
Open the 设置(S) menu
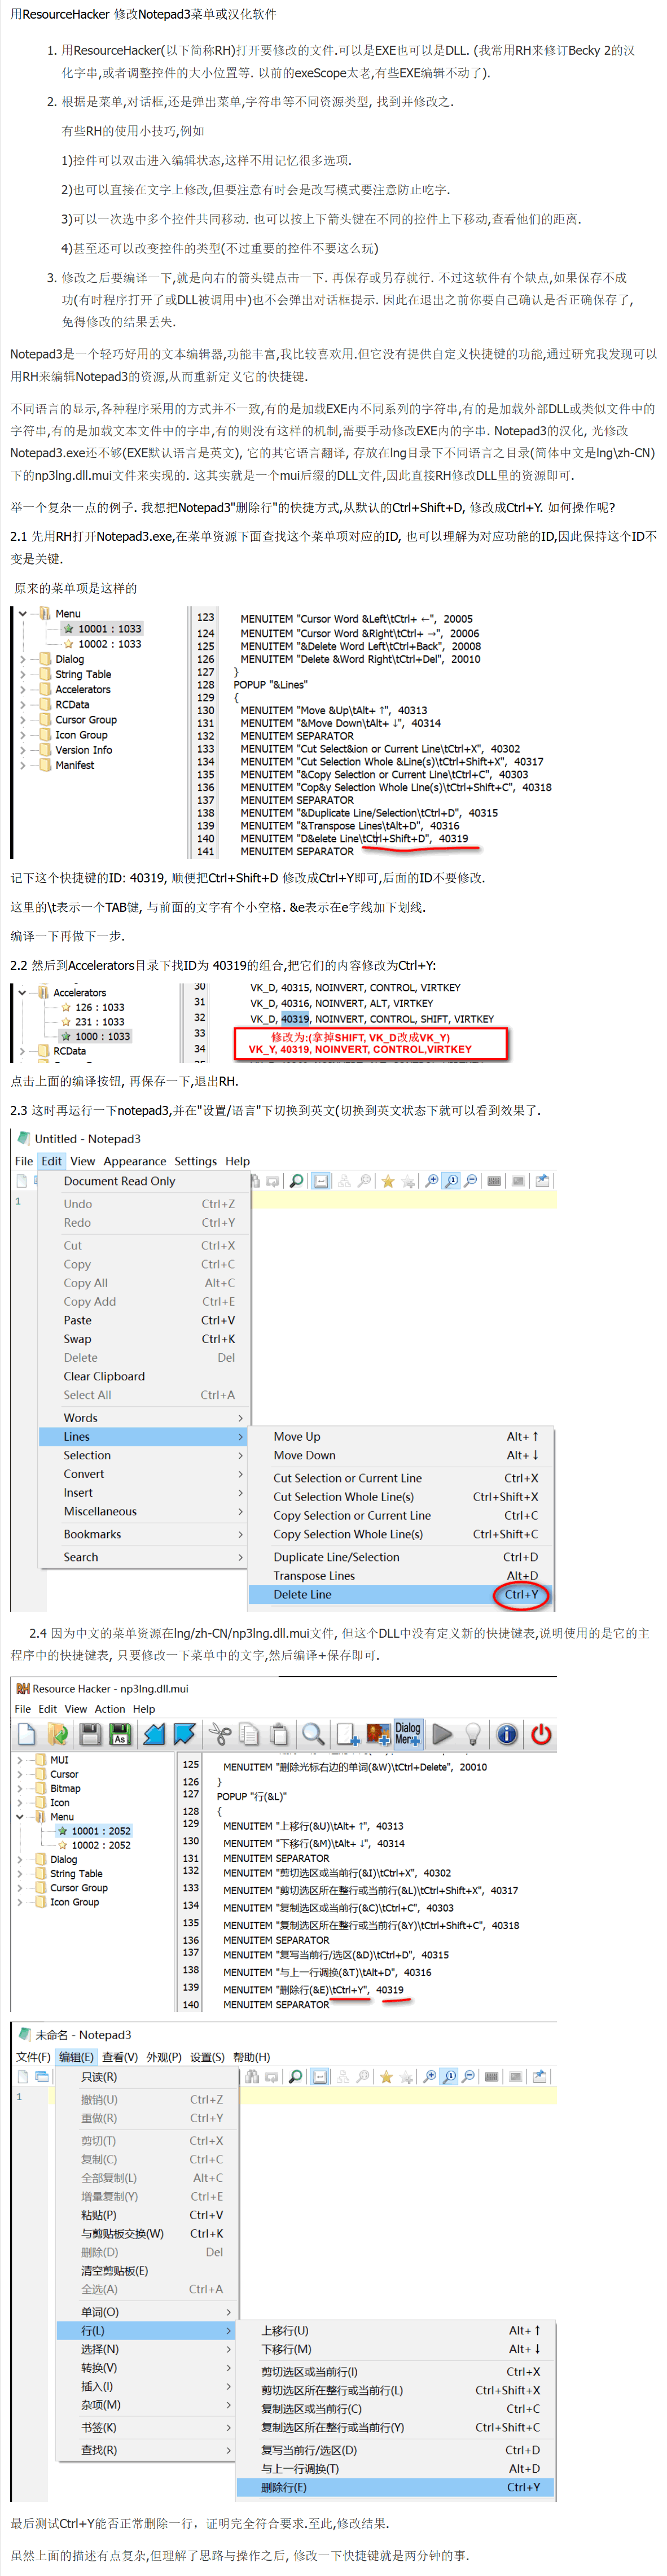pos(207,2057)
